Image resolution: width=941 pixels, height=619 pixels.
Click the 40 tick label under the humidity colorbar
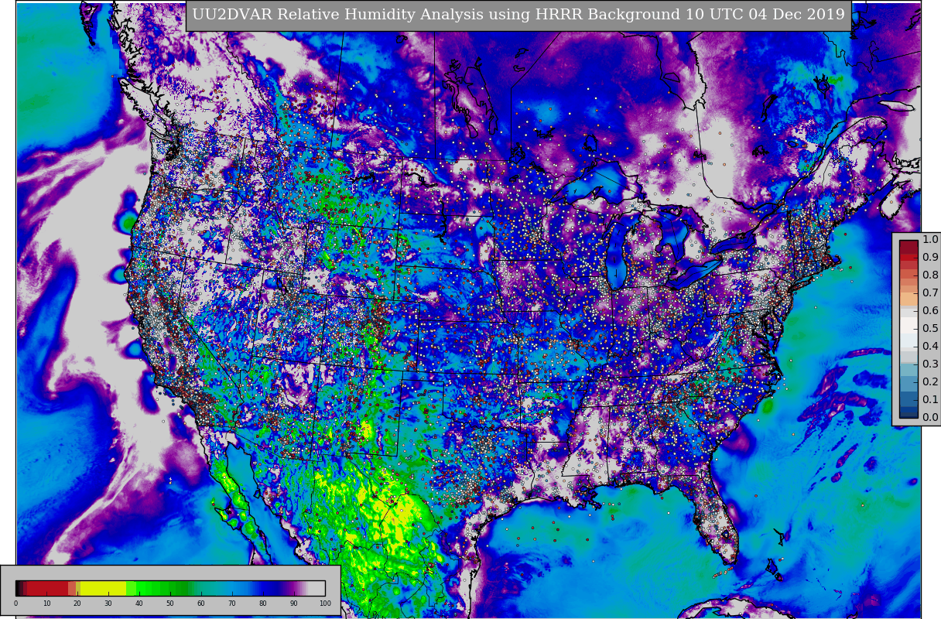tap(139, 604)
